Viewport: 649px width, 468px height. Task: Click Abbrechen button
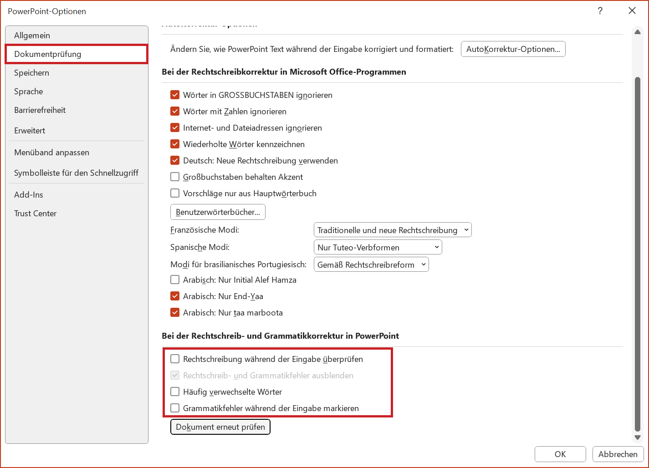pos(618,454)
